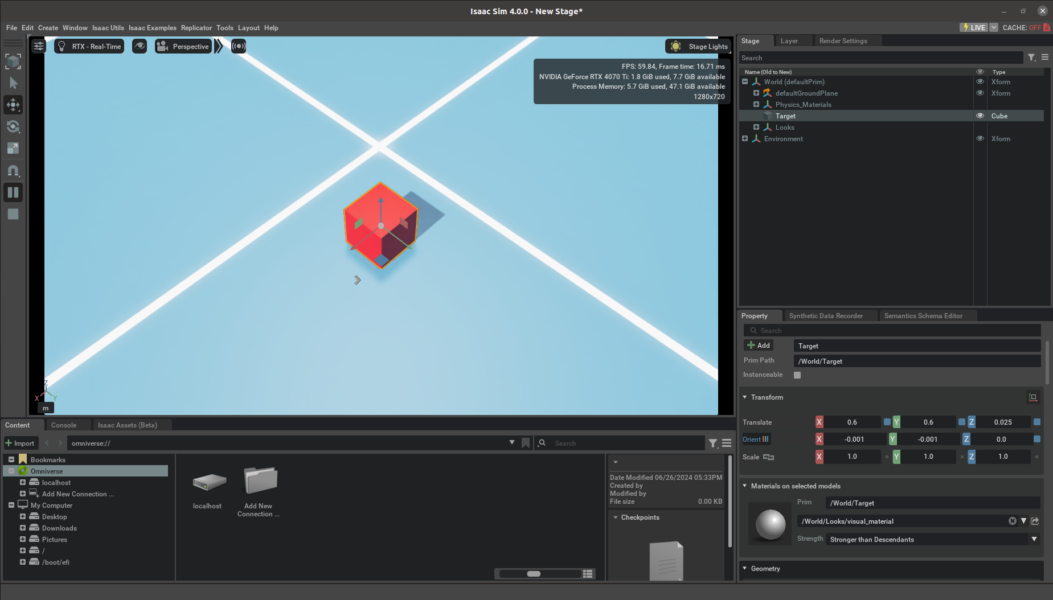This screenshot has width=1053, height=600.
Task: Click the Transform offset options icon
Action: [1033, 397]
